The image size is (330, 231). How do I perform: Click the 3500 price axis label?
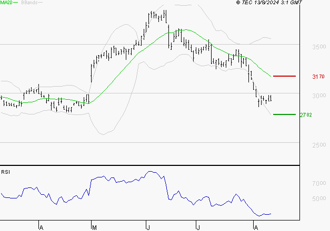[319, 47]
